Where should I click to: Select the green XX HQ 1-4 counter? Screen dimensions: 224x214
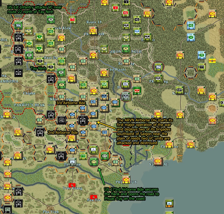(x=83, y=85)
